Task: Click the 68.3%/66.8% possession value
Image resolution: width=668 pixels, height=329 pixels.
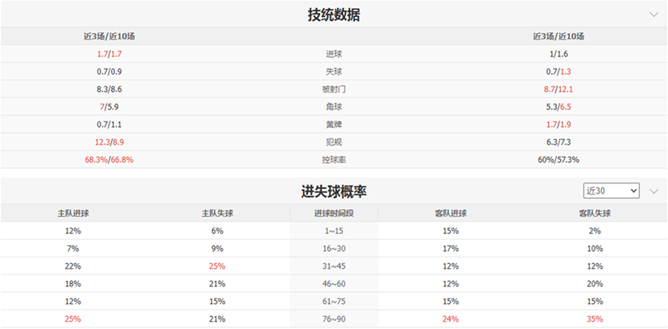Action: pyautogui.click(x=109, y=160)
